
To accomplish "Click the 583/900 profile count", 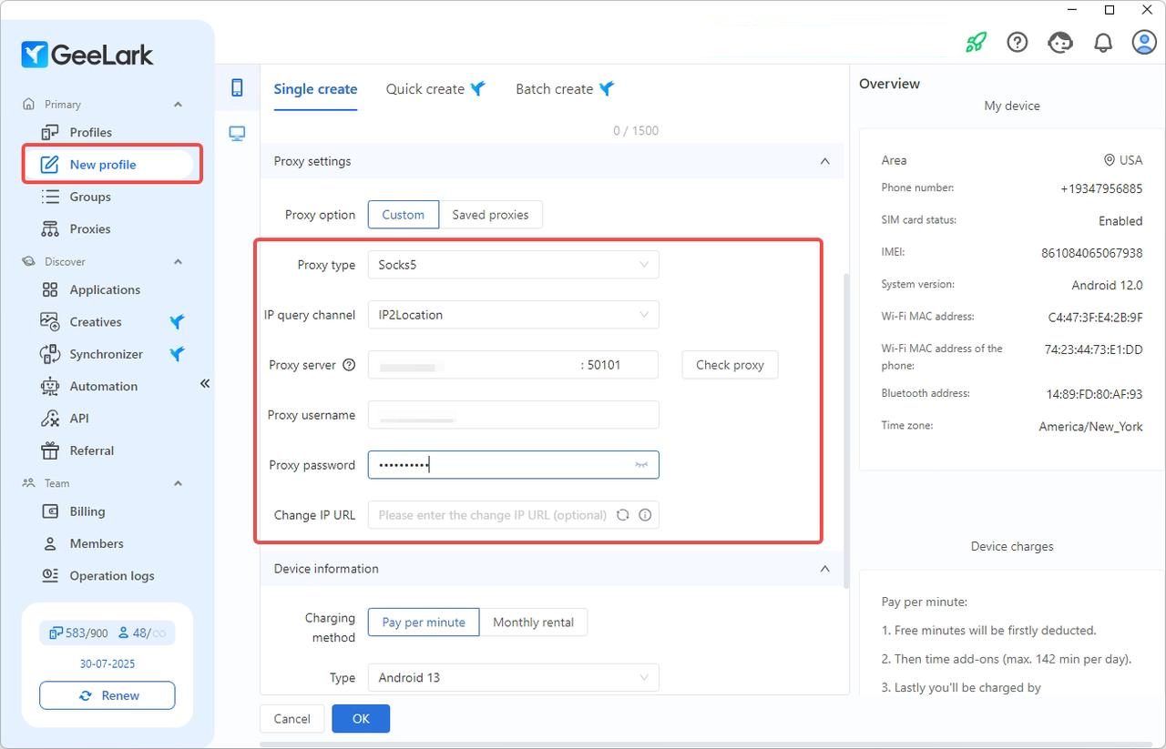I will pyautogui.click(x=79, y=633).
